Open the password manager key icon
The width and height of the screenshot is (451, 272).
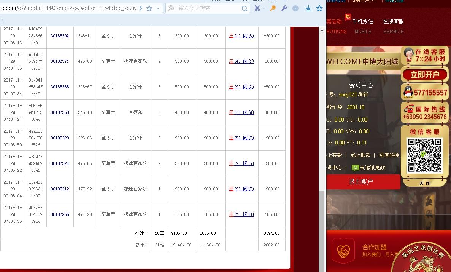273,8
